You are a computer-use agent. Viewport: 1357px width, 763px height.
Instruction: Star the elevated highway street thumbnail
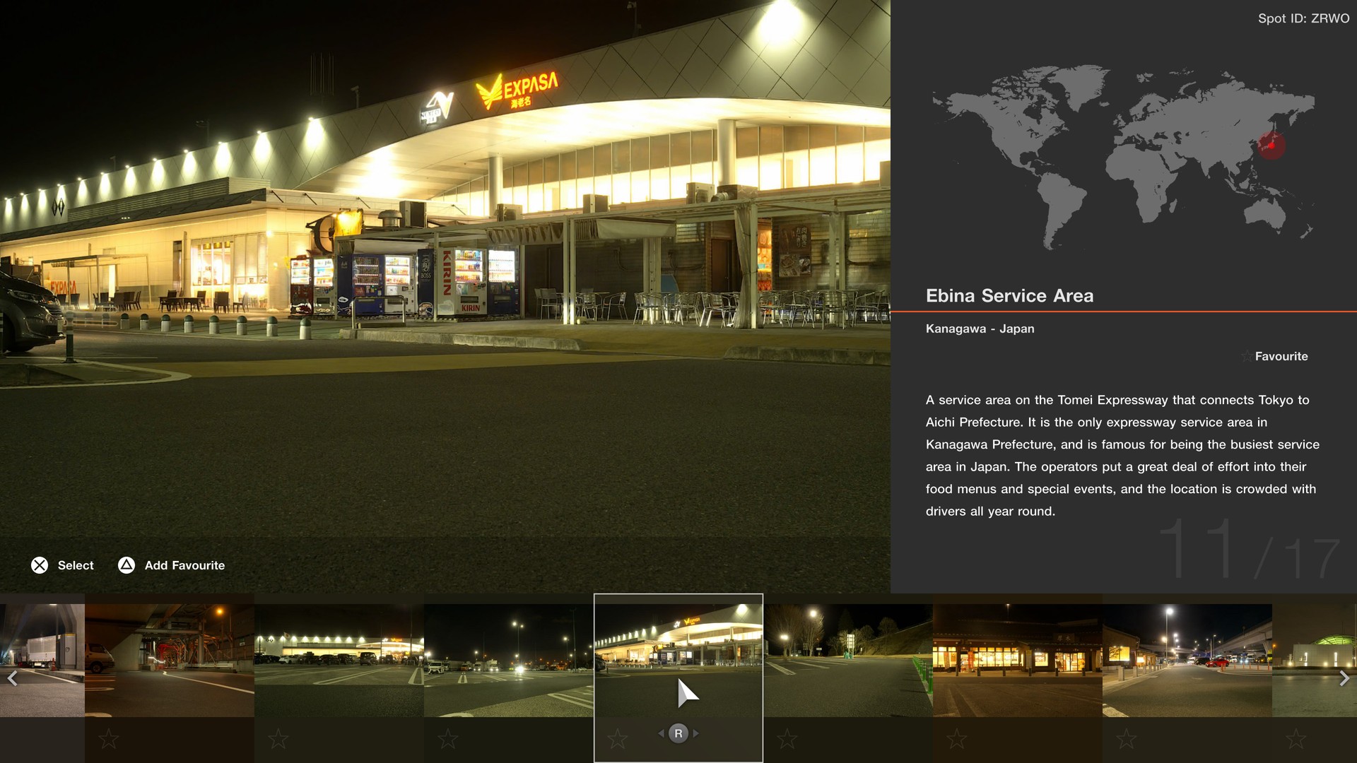click(x=1127, y=739)
